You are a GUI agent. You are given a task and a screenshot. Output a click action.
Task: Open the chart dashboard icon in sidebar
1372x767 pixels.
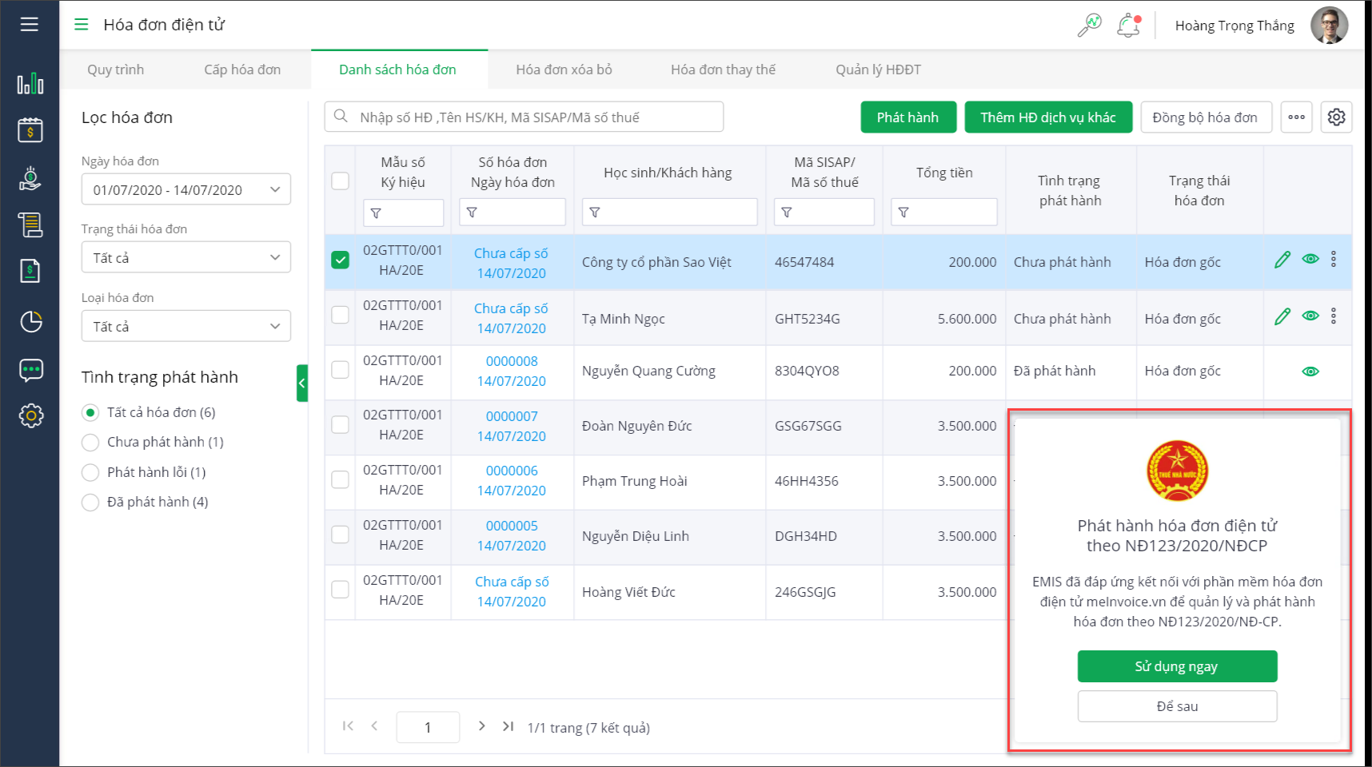(30, 83)
